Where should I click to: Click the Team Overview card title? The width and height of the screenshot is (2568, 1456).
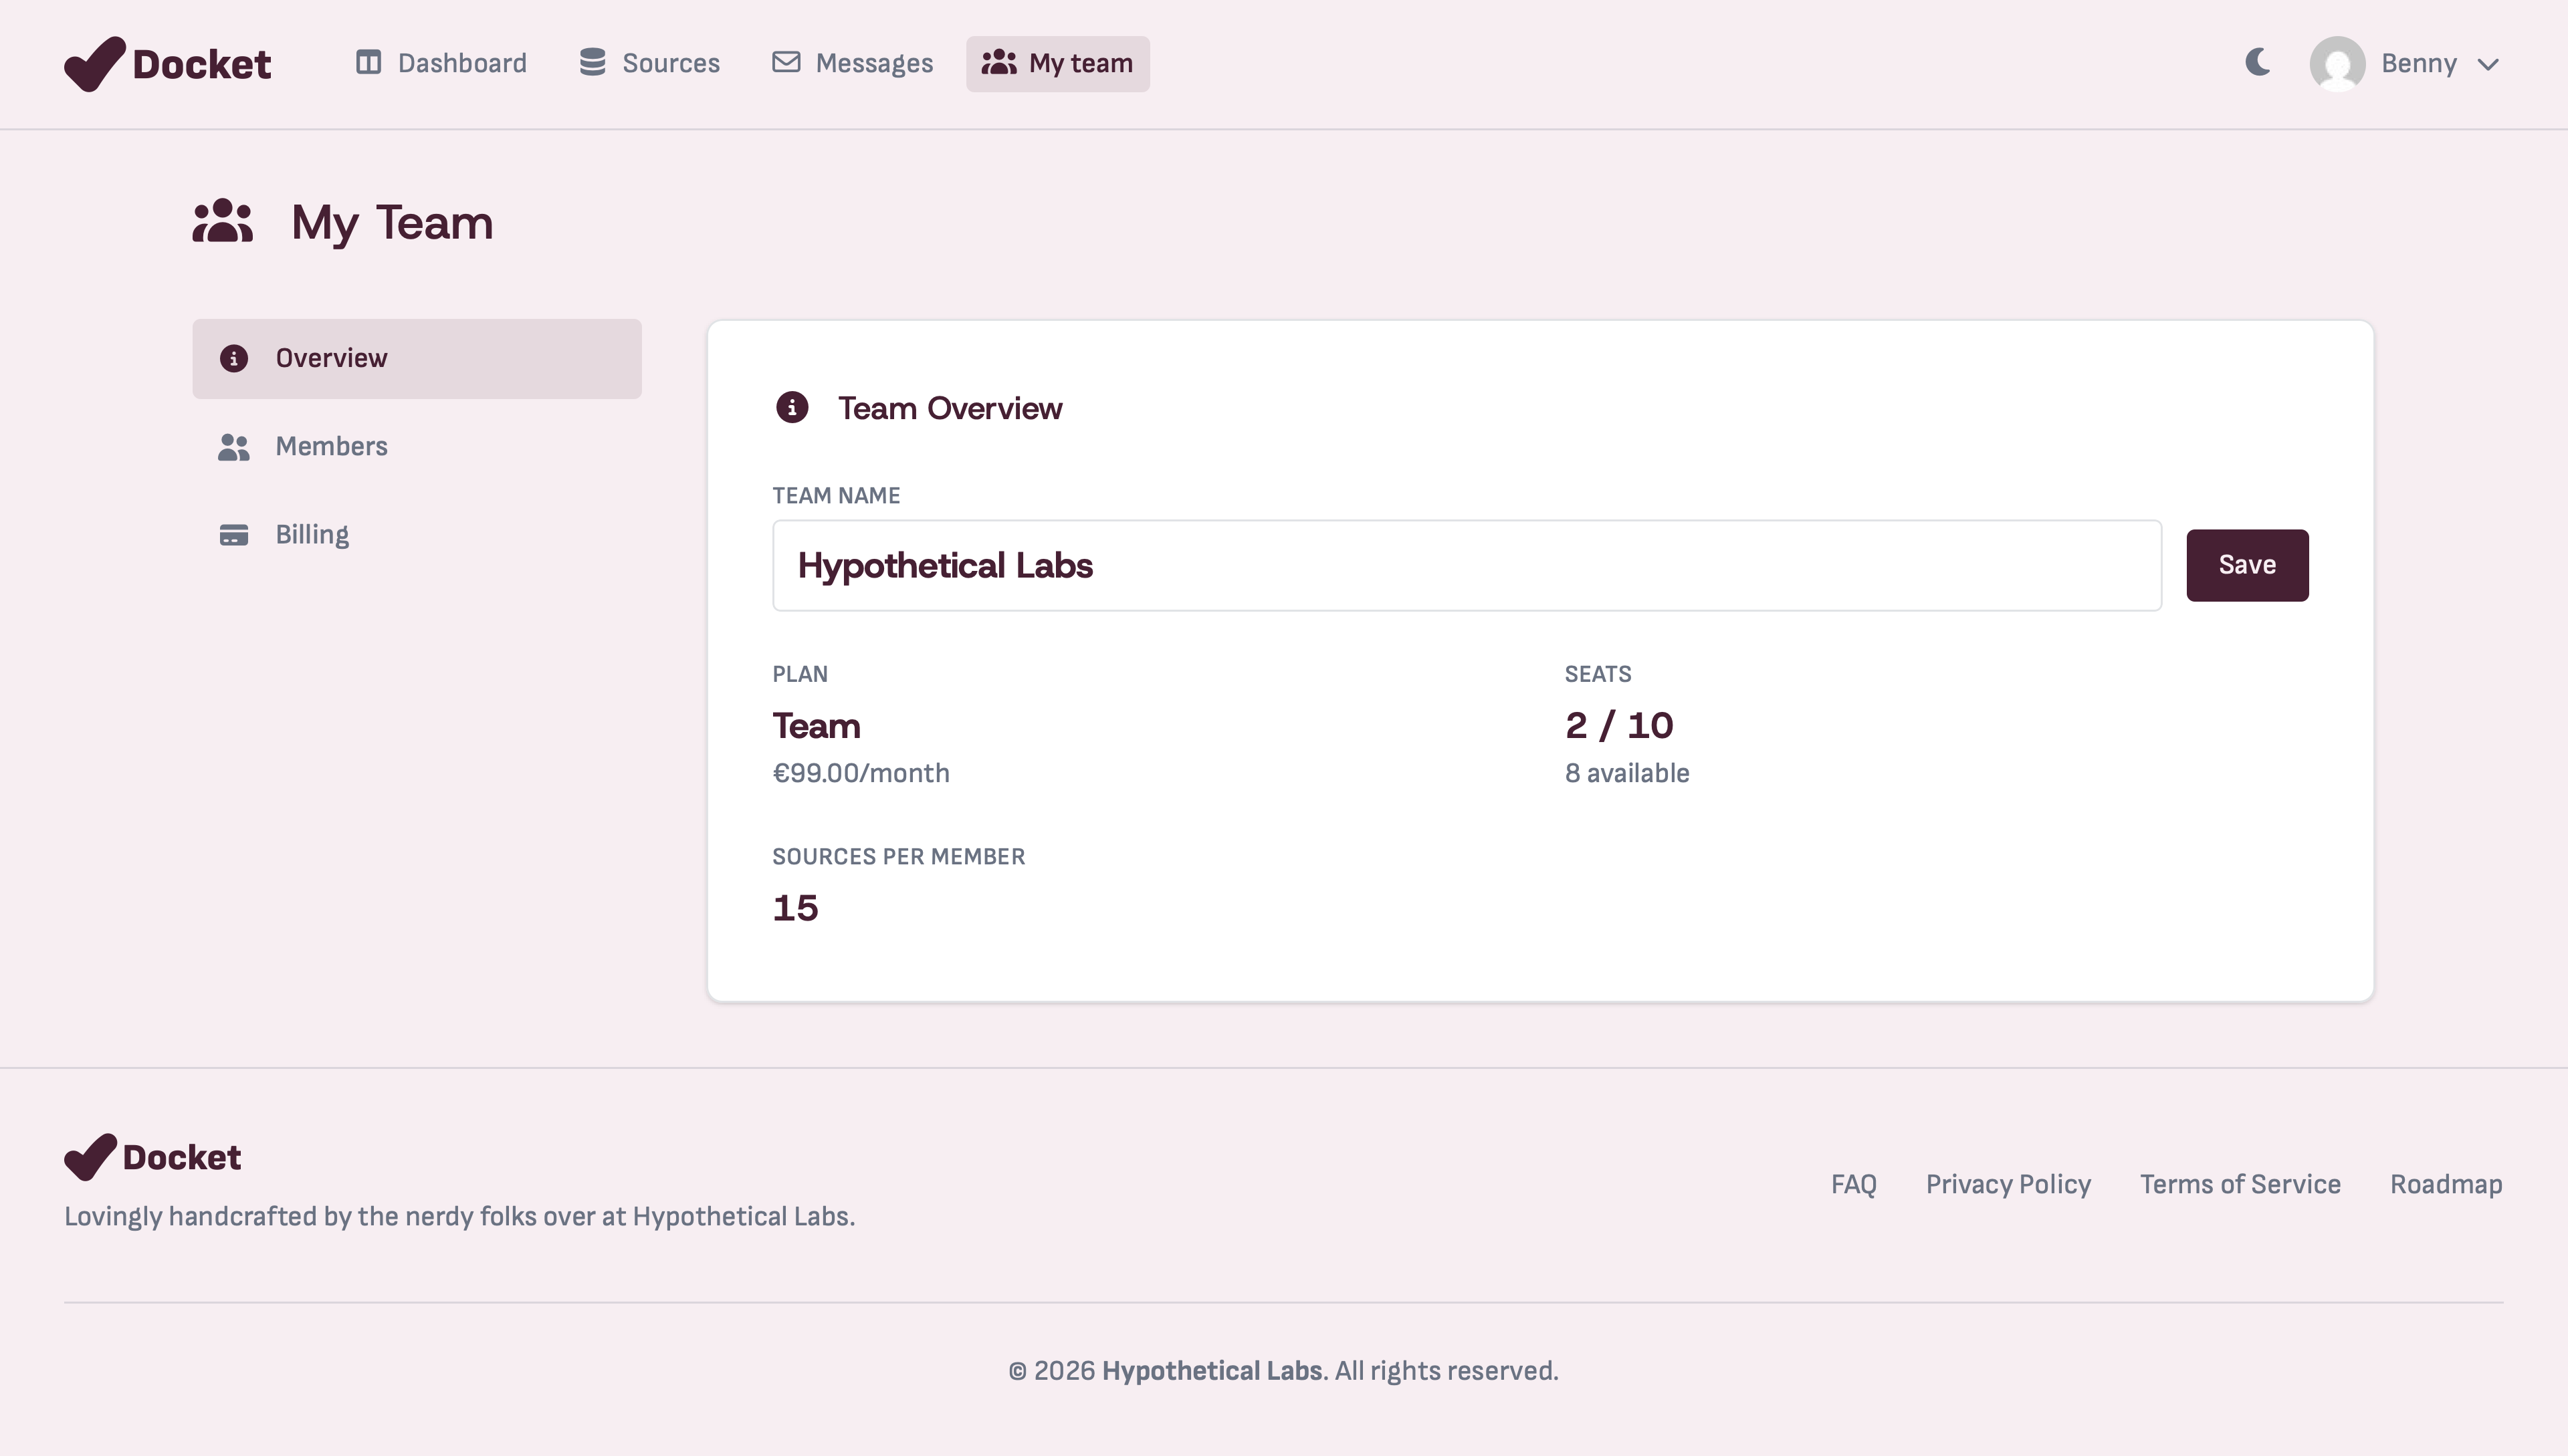click(950, 408)
